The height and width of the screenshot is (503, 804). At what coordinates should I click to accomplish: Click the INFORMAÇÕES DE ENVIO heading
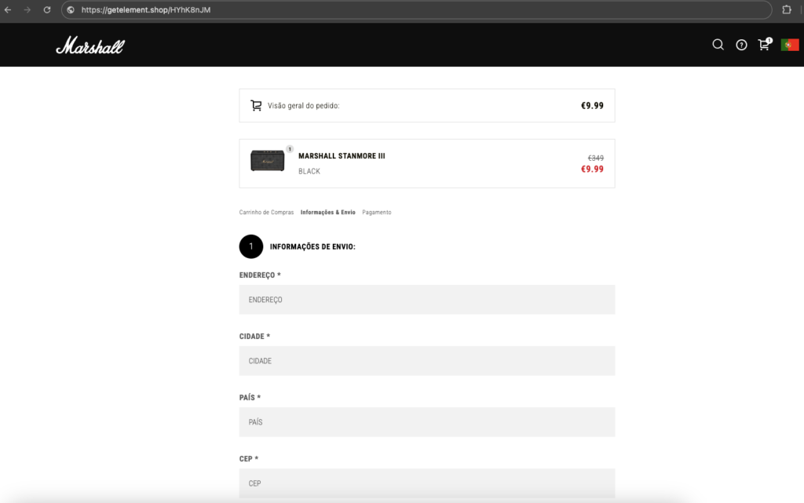[x=312, y=246]
